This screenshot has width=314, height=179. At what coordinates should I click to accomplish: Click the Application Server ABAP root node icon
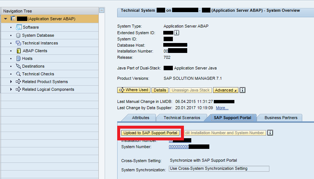pos(13,19)
